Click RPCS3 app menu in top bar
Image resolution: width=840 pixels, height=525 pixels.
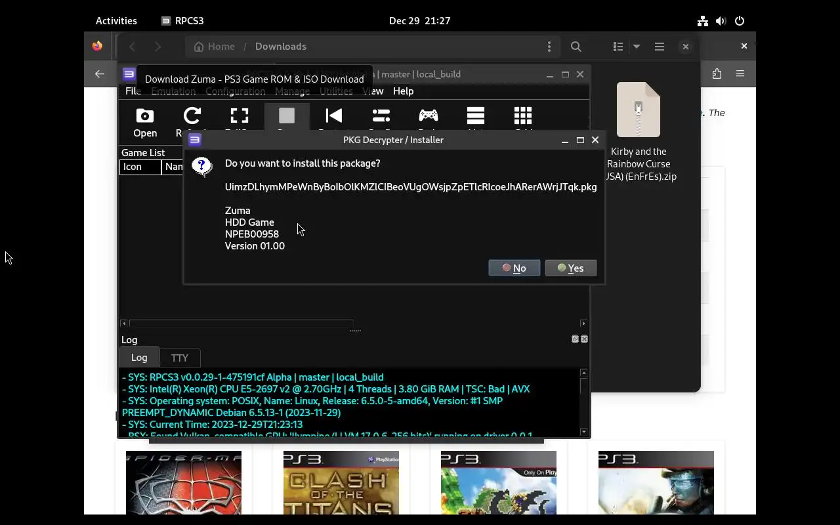click(x=182, y=21)
